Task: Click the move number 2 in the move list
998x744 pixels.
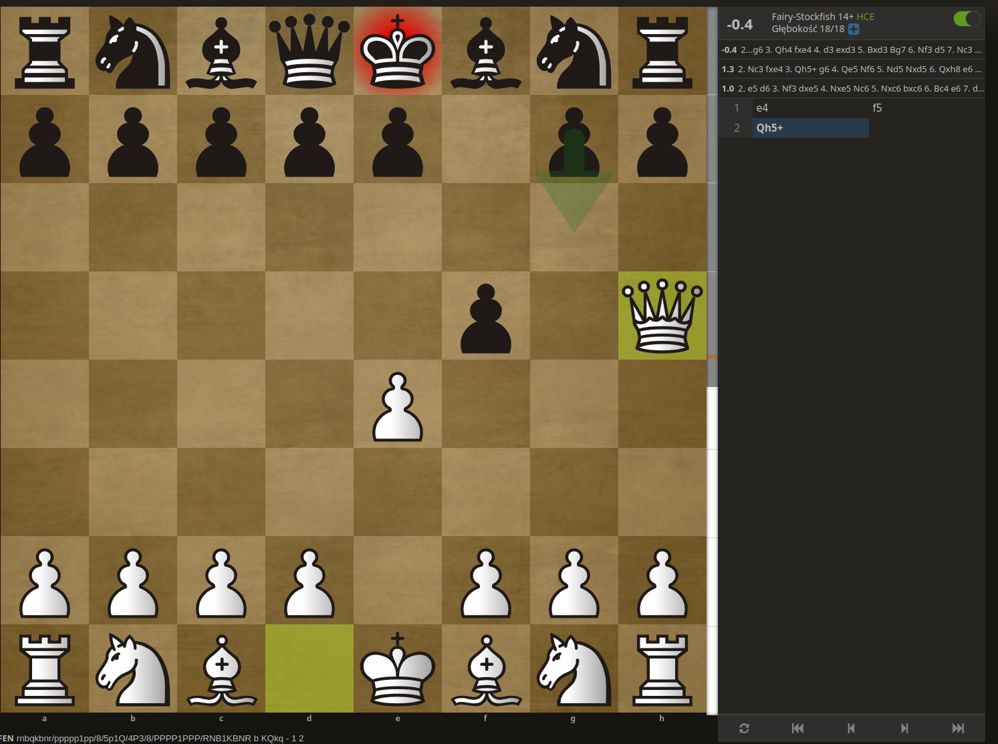Action: point(737,128)
